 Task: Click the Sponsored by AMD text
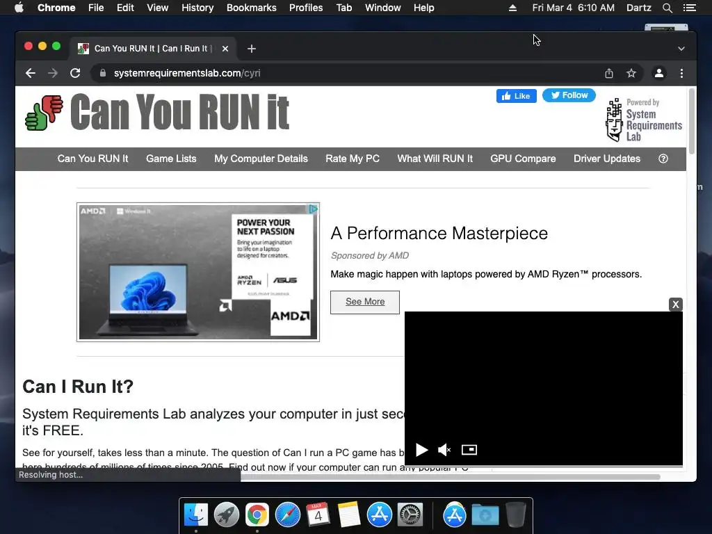click(x=370, y=256)
